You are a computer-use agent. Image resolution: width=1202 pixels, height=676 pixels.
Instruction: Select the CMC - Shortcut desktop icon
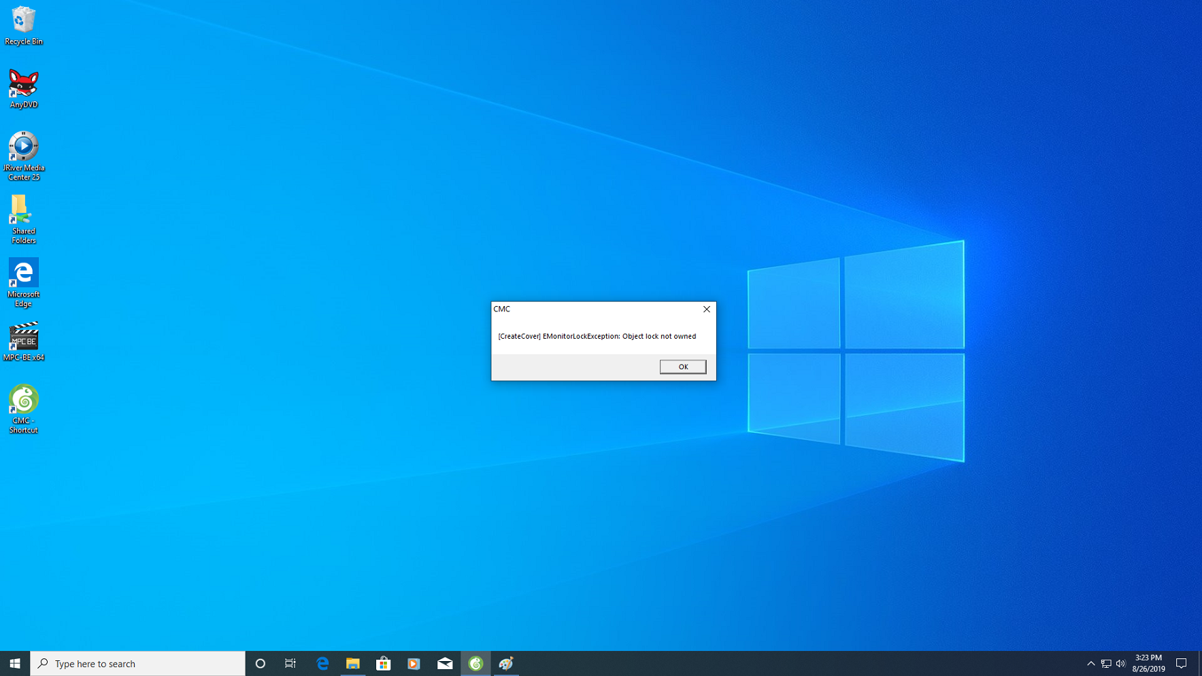click(x=24, y=409)
